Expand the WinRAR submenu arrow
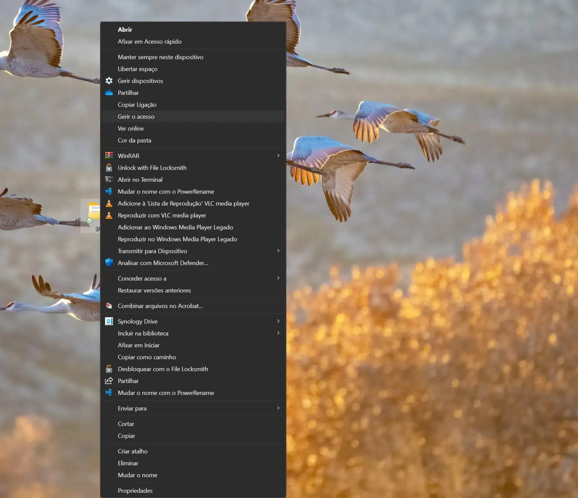 coord(278,155)
